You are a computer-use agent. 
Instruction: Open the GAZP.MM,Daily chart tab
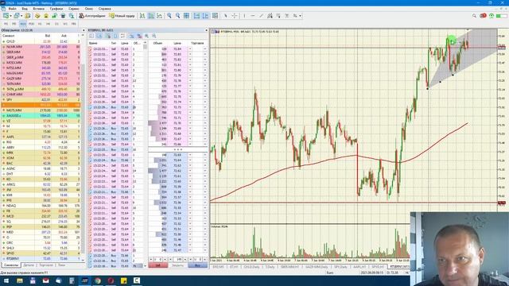pos(317,267)
